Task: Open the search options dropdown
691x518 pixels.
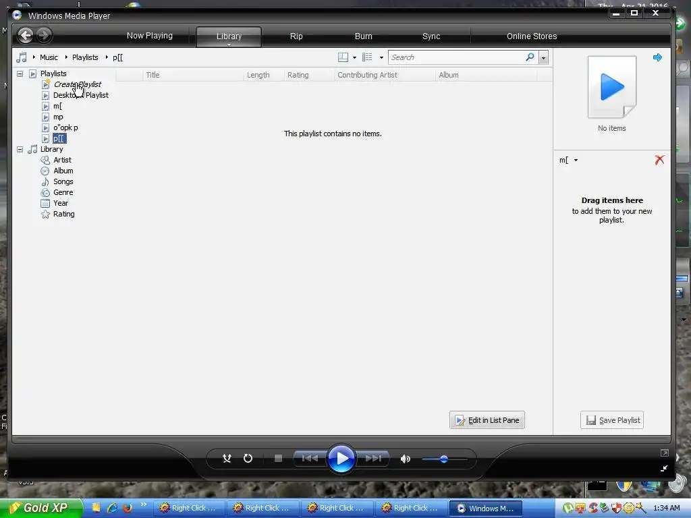Action: point(543,58)
